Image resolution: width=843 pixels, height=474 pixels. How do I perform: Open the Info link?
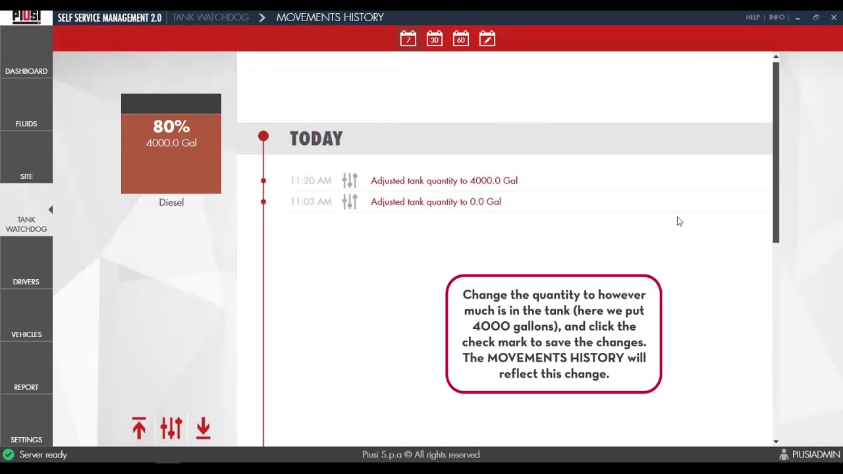coord(776,17)
